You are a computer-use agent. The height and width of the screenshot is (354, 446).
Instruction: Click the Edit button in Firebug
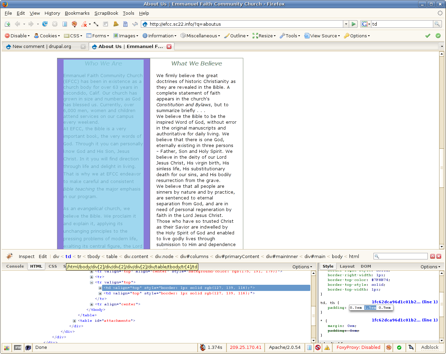[x=43, y=256]
